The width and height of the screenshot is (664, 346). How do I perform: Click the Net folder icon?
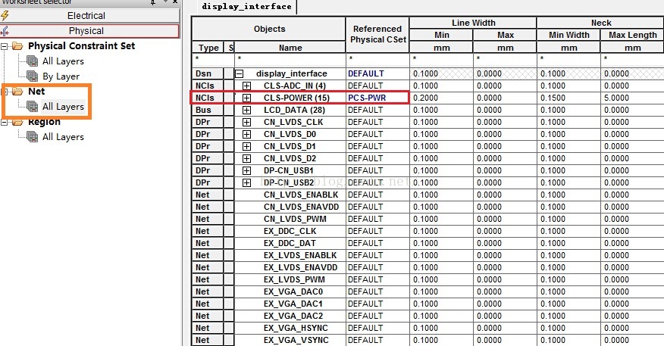click(x=17, y=92)
